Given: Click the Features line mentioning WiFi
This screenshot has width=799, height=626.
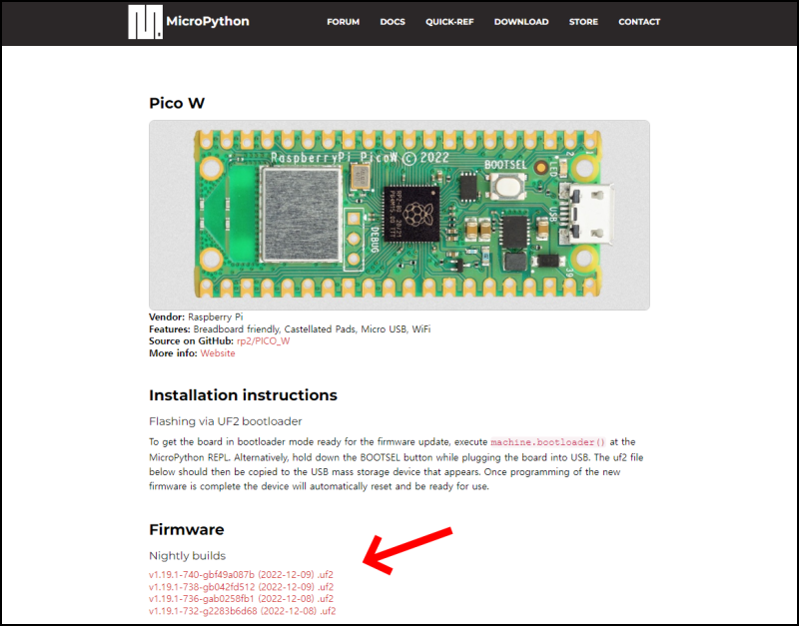Looking at the screenshot, I should point(290,329).
